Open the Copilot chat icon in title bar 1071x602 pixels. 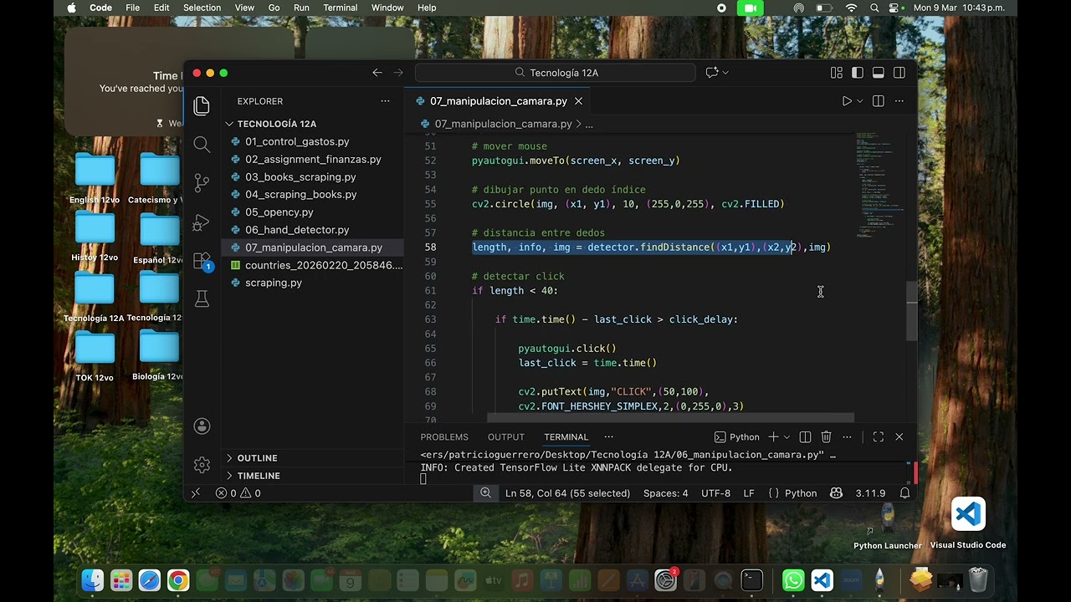pos(711,73)
